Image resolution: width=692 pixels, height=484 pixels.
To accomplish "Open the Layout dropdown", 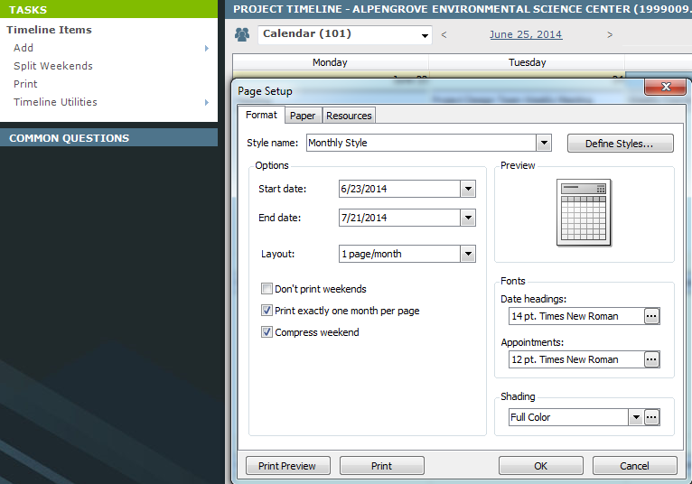I will pyautogui.click(x=468, y=254).
